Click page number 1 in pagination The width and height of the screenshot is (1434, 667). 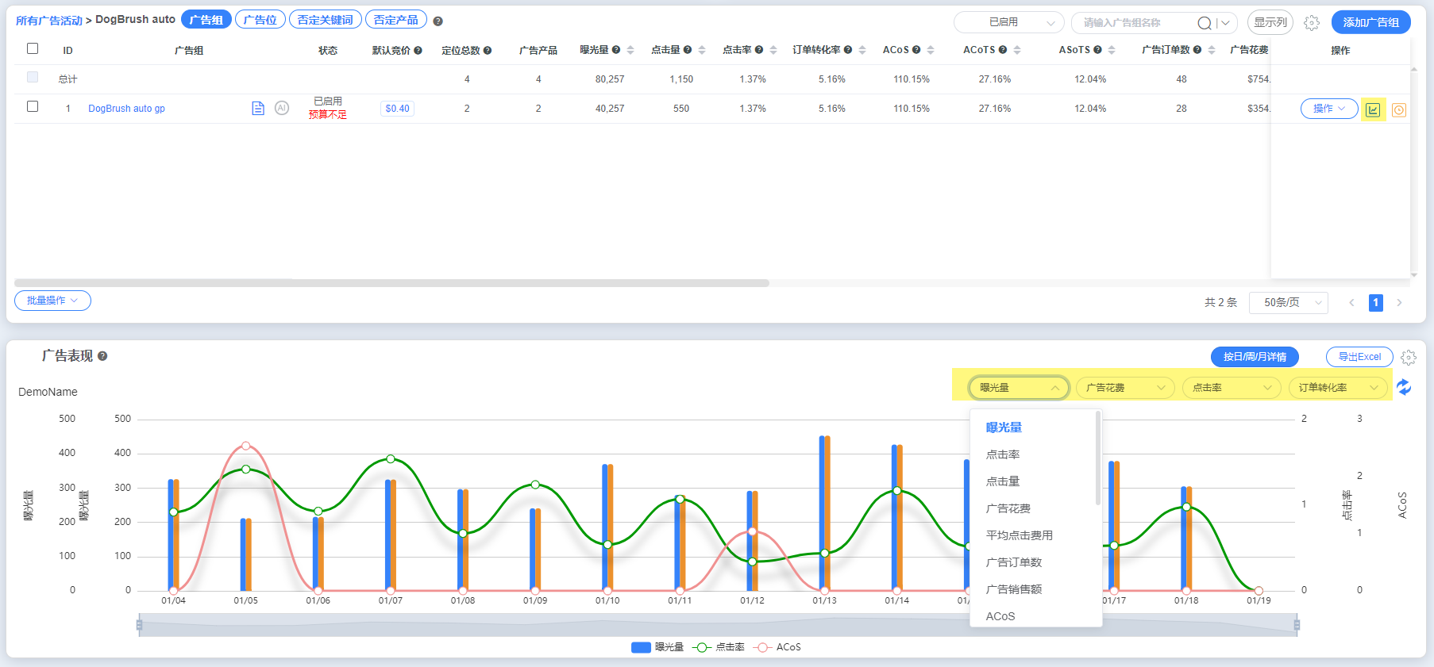(1376, 302)
